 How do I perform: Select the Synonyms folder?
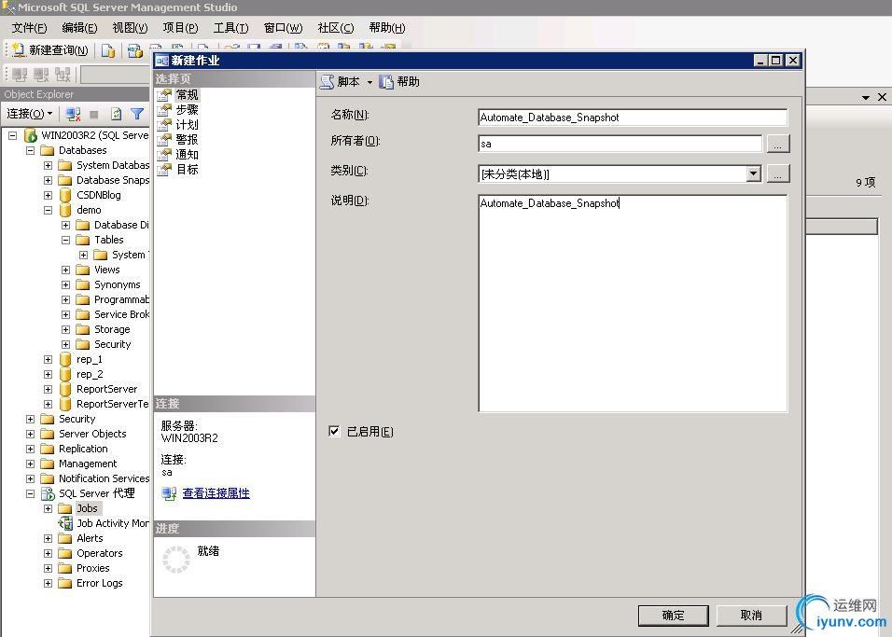pos(118,284)
